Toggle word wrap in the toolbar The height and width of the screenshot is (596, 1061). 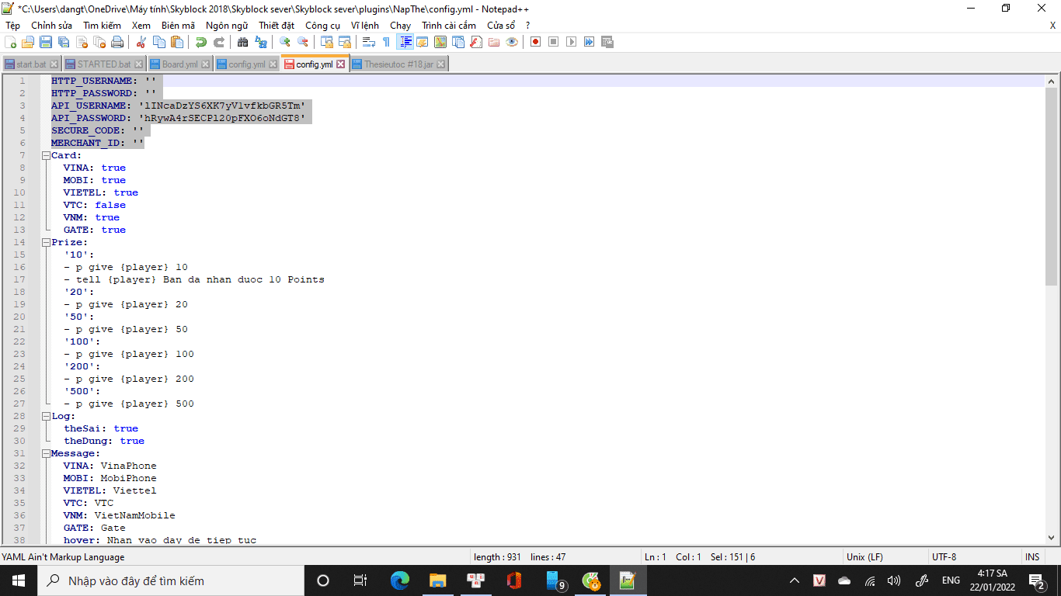tap(369, 42)
